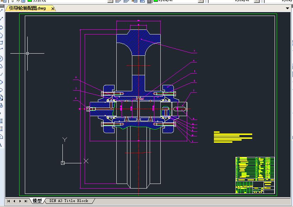Open the document tabs list arrow

point(287,8)
